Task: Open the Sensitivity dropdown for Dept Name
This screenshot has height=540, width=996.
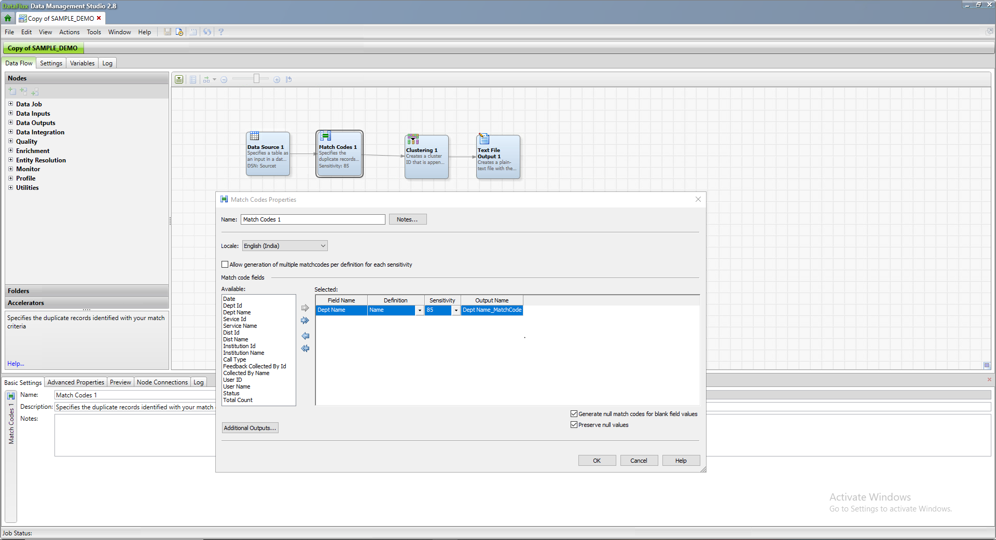Action: click(456, 310)
